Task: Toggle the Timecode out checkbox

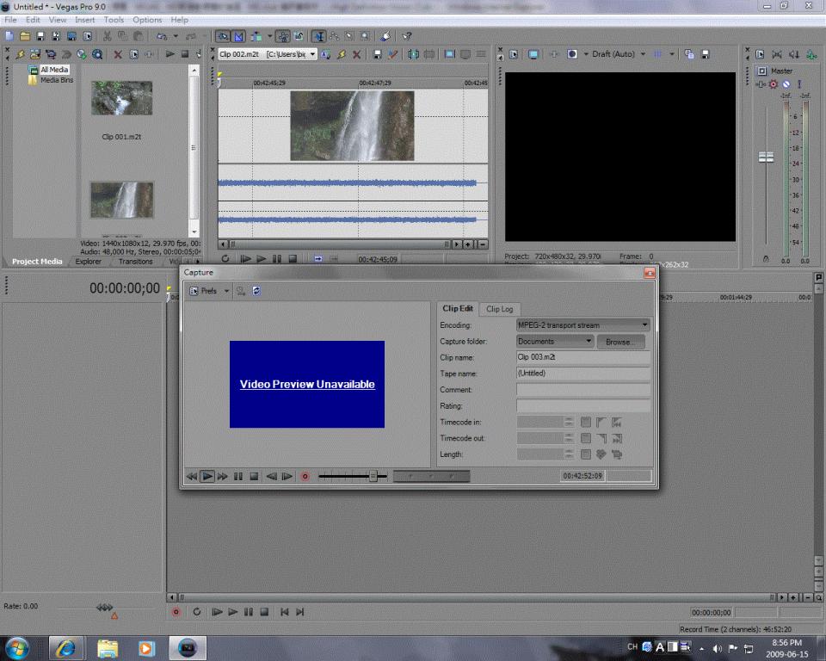Action: point(586,438)
